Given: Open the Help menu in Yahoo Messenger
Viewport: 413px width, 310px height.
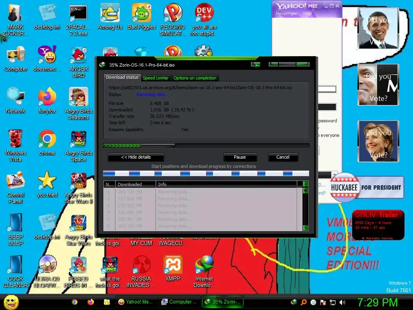Looking at the screenshot, I should (x=307, y=13).
